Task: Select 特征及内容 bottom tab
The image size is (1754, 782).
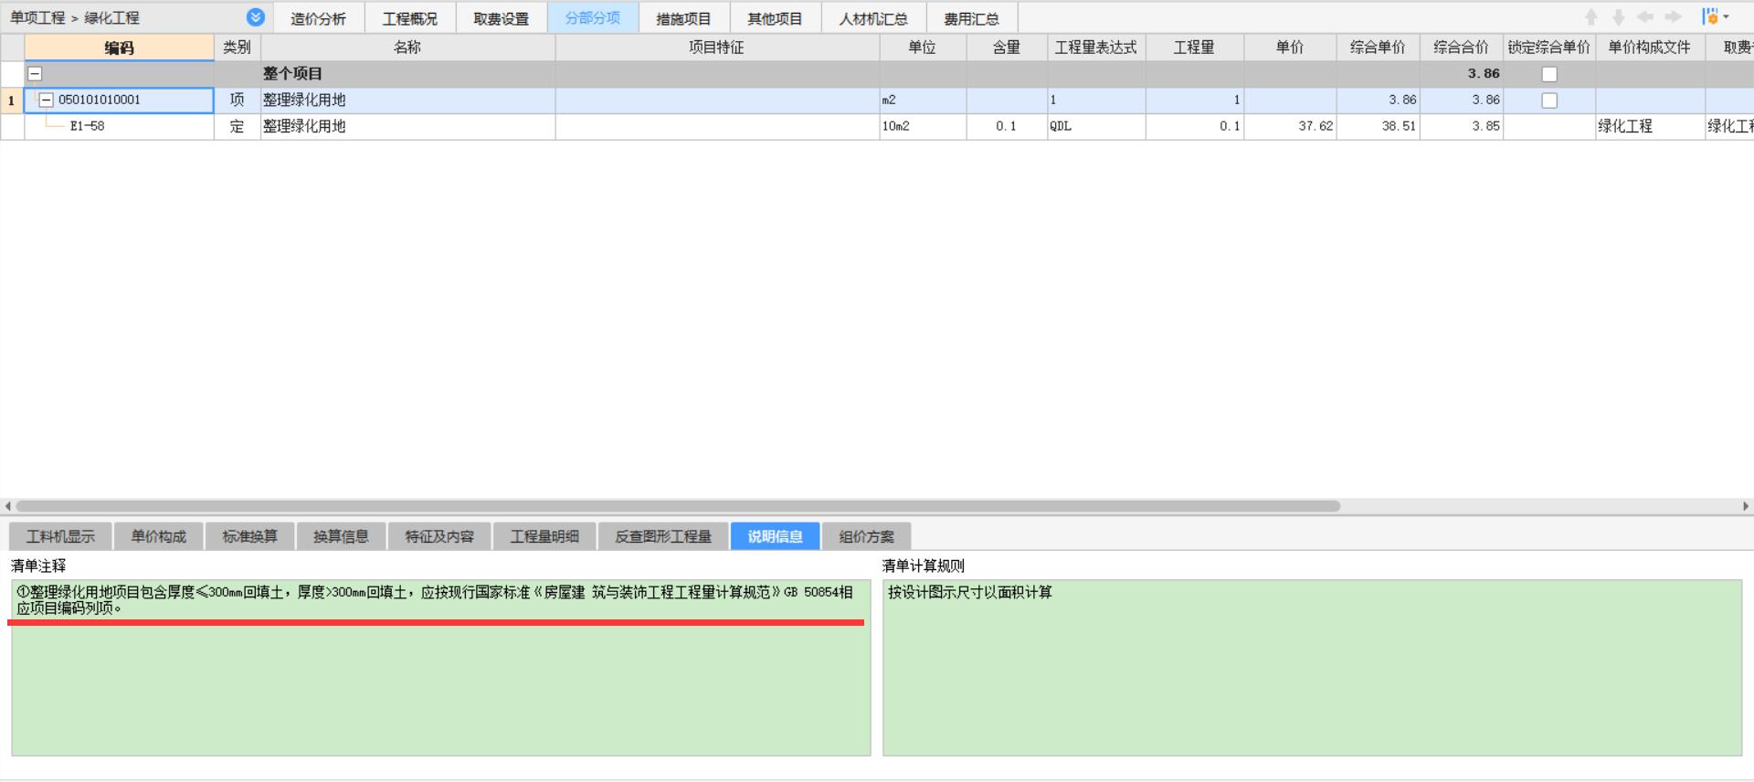Action: pyautogui.click(x=439, y=536)
